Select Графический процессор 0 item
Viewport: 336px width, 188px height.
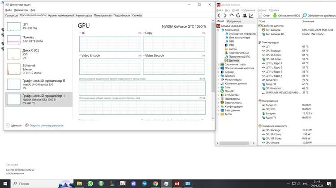point(39,84)
